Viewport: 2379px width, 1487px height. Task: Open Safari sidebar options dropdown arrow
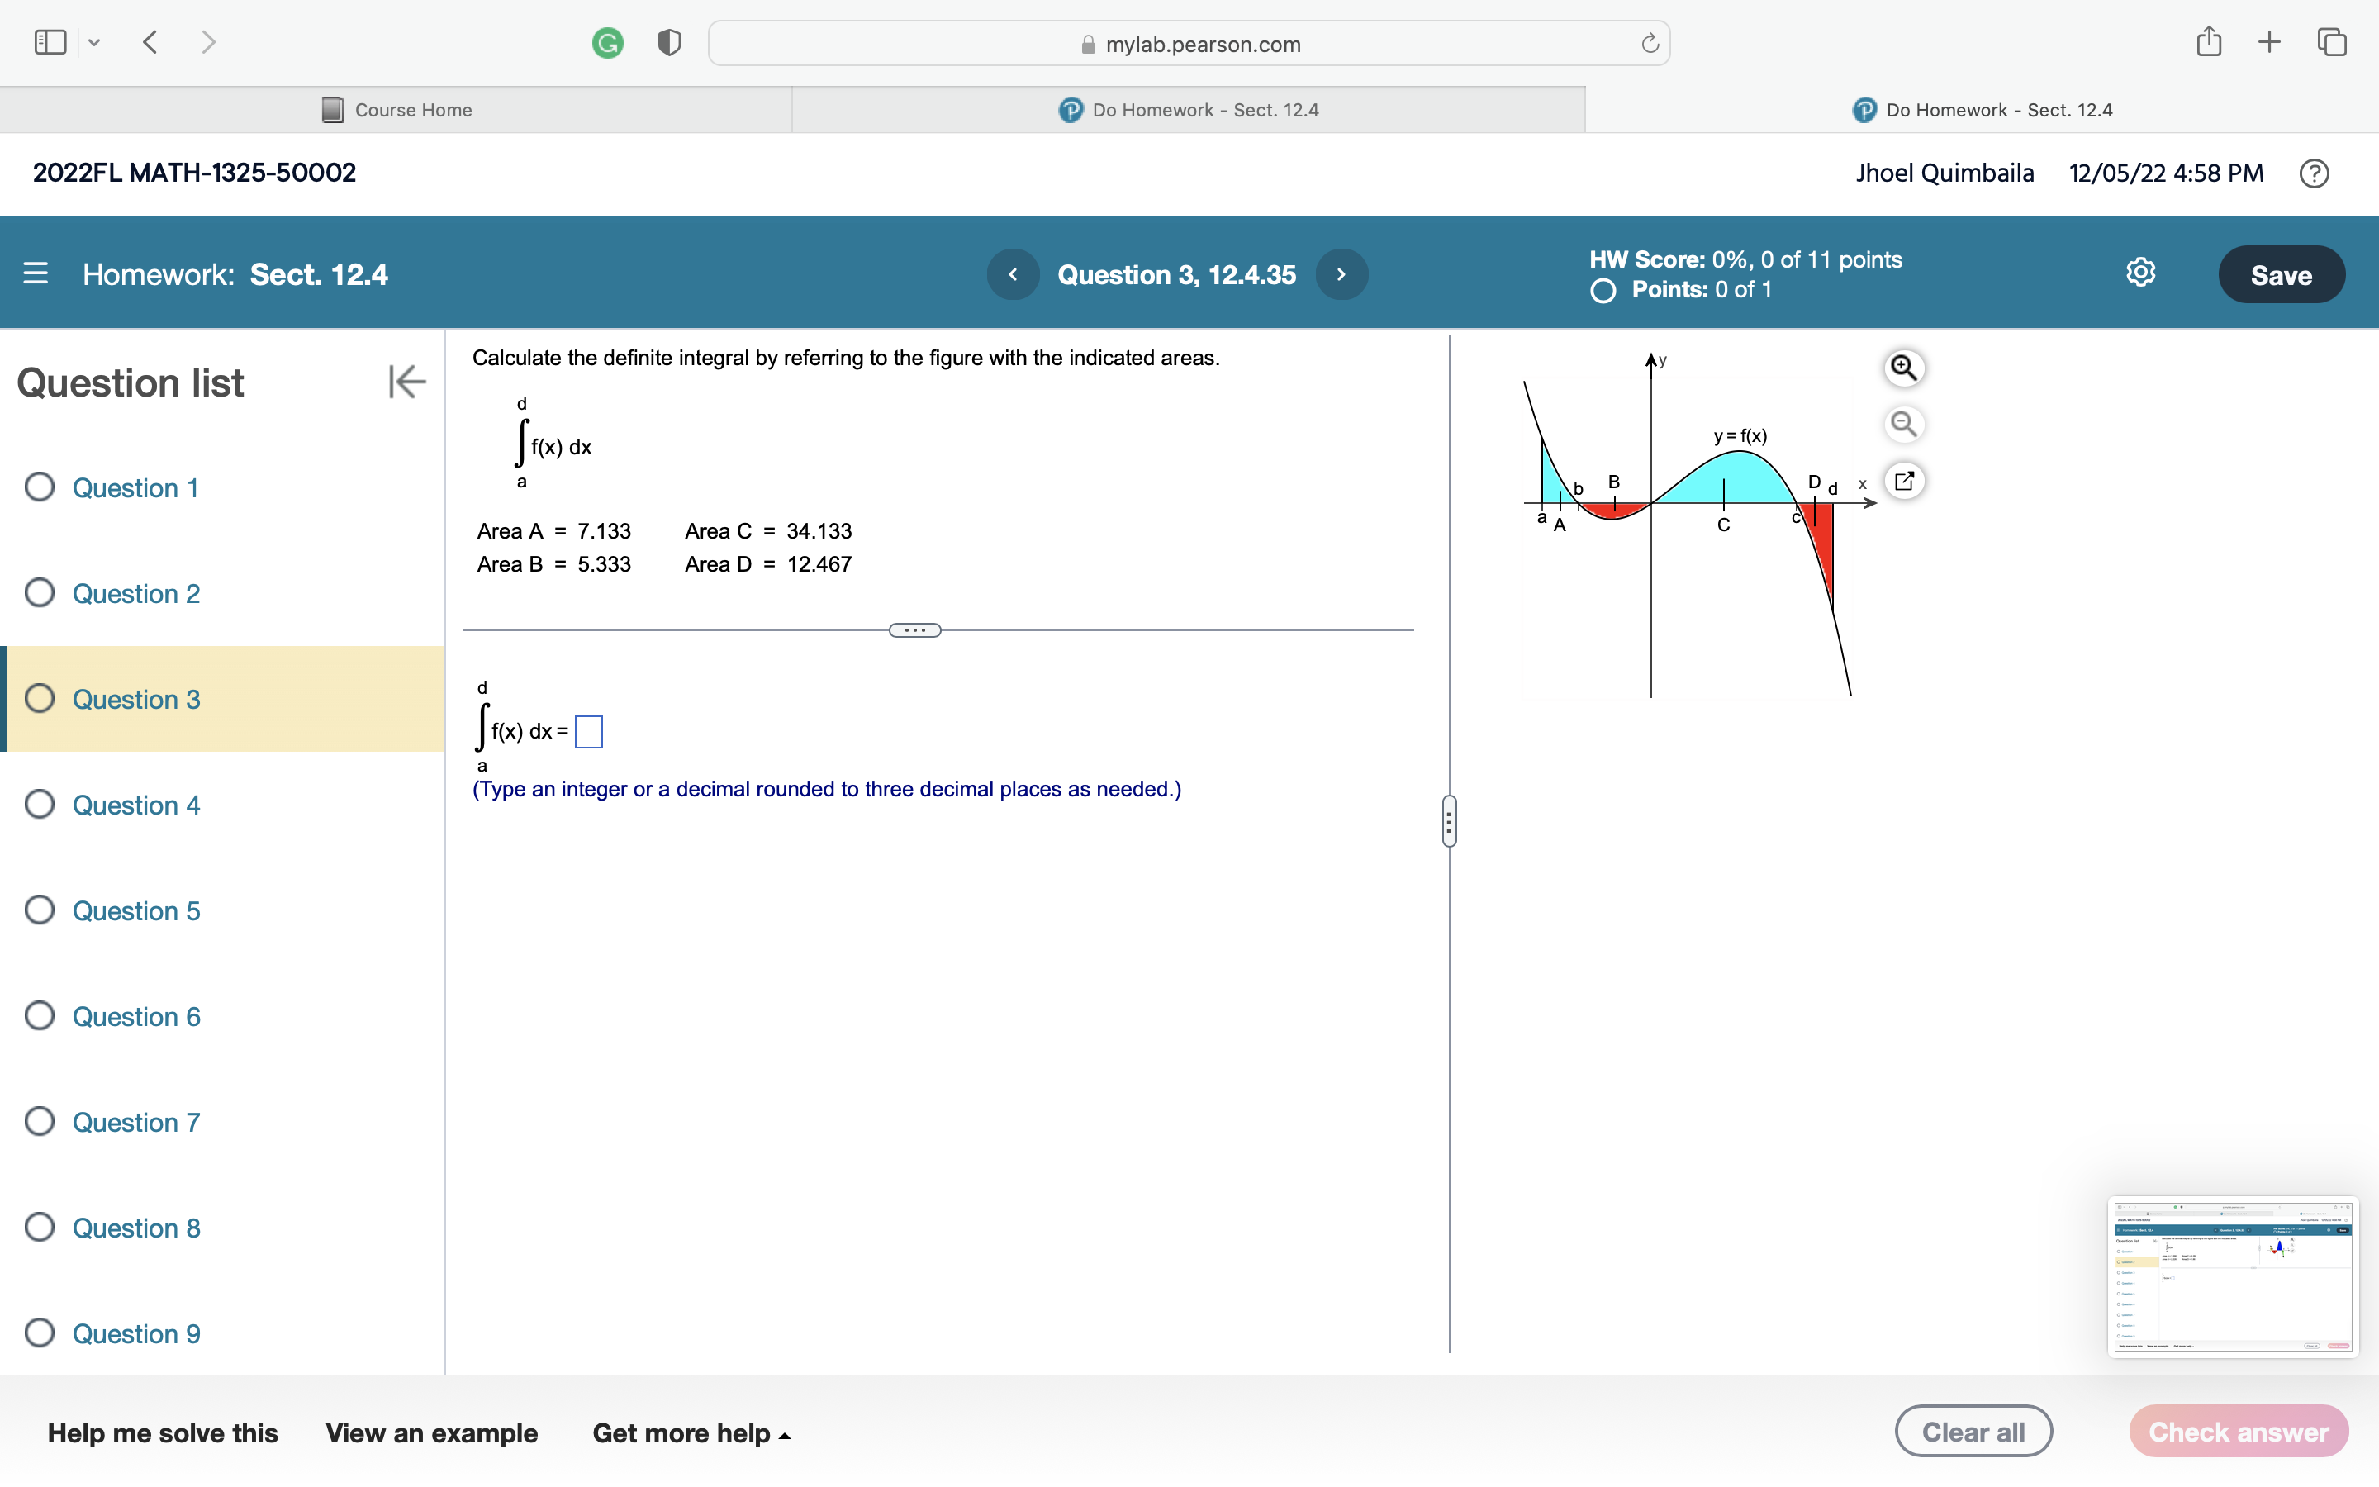click(94, 42)
